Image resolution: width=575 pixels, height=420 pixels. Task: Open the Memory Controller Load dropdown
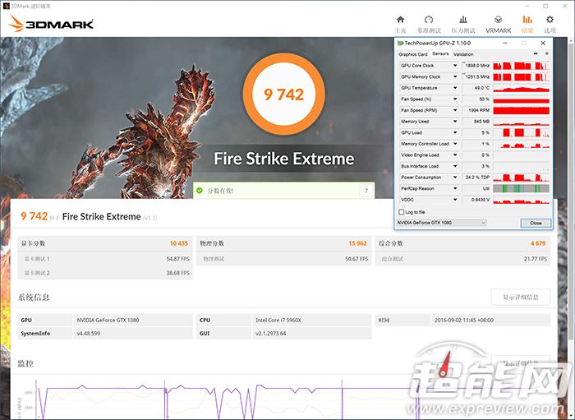(x=455, y=144)
